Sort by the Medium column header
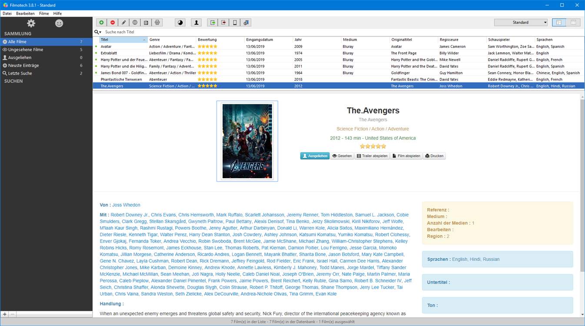 (366, 40)
